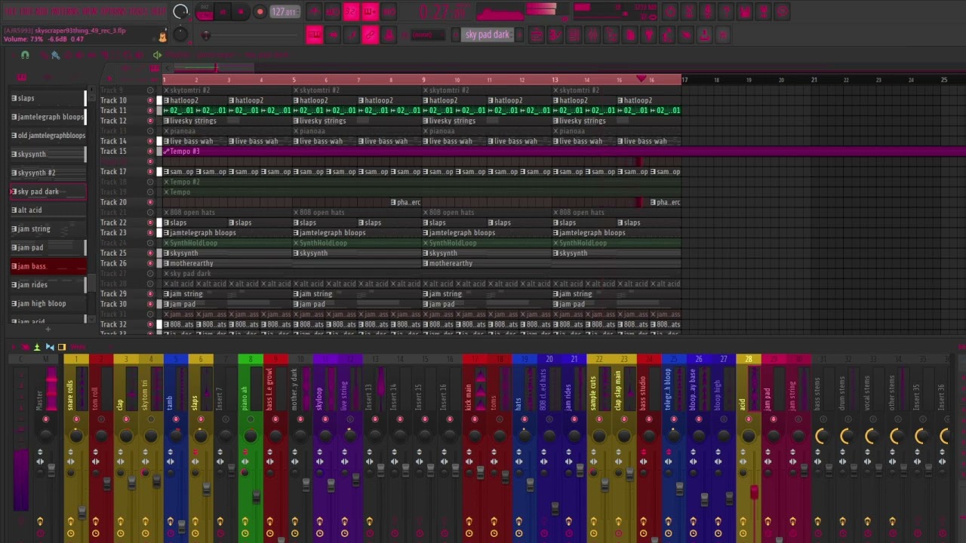Viewport: 966px width, 543px height.
Task: Open the FILE menu
Action: coord(11,11)
